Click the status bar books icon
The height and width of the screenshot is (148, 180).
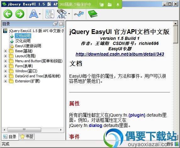177,144
